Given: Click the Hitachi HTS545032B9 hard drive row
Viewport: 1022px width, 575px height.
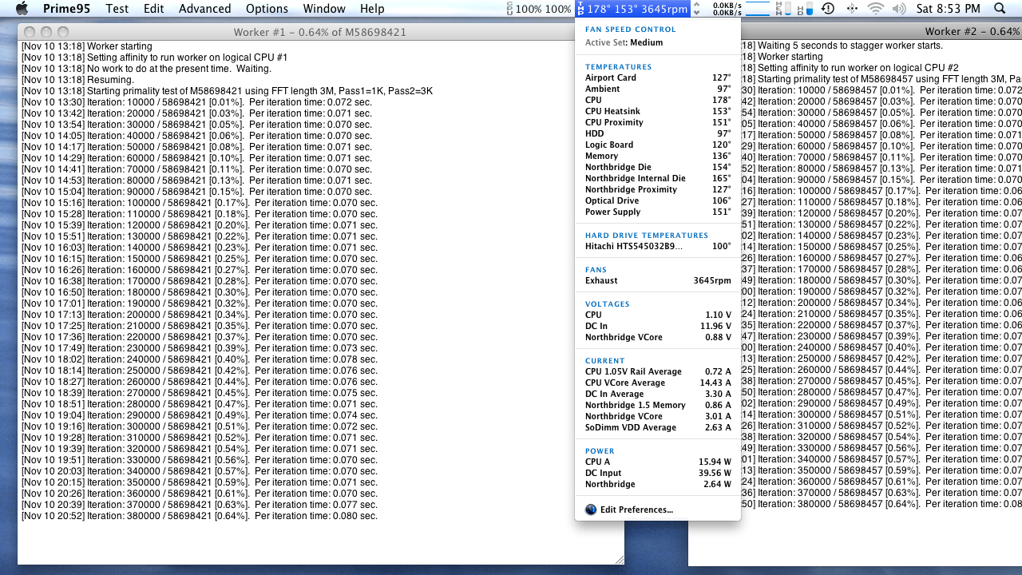Looking at the screenshot, I should [x=658, y=246].
